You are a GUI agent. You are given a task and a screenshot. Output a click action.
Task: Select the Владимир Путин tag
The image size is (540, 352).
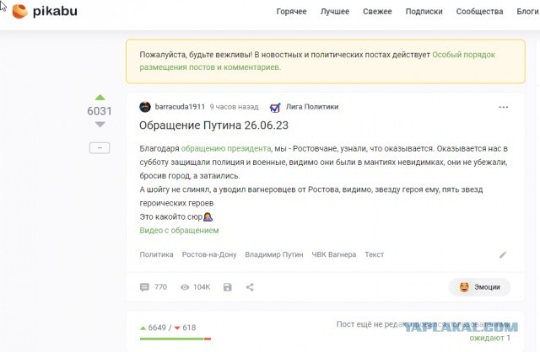(274, 254)
